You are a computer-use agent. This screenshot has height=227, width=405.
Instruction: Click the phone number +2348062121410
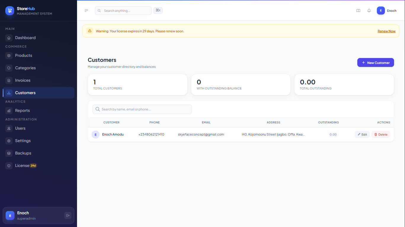pyautogui.click(x=151, y=134)
